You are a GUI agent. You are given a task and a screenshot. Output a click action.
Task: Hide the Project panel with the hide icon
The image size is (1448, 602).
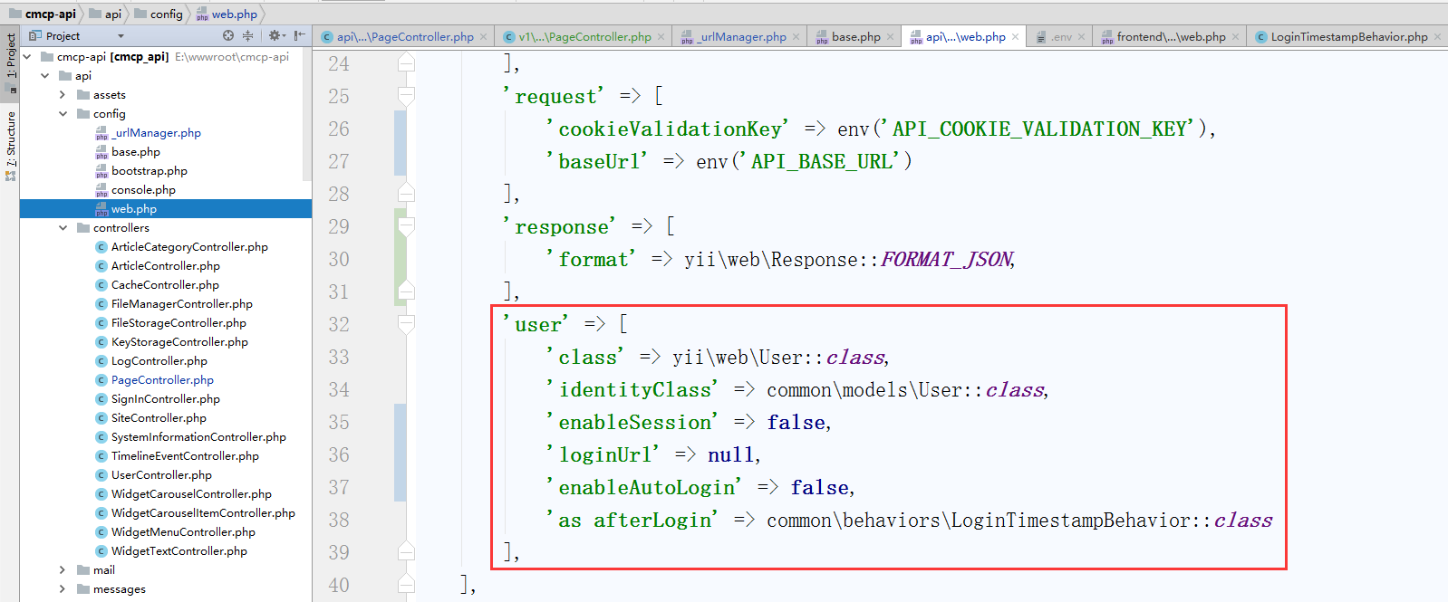pos(299,35)
